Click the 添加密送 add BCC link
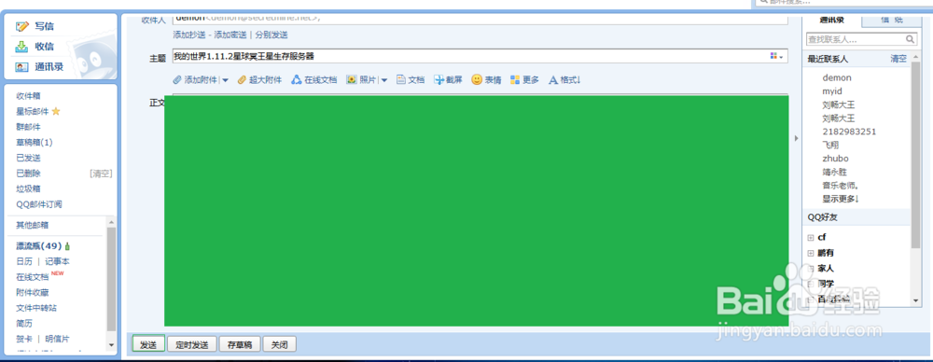Screen dimensions: 933x362 (230, 35)
